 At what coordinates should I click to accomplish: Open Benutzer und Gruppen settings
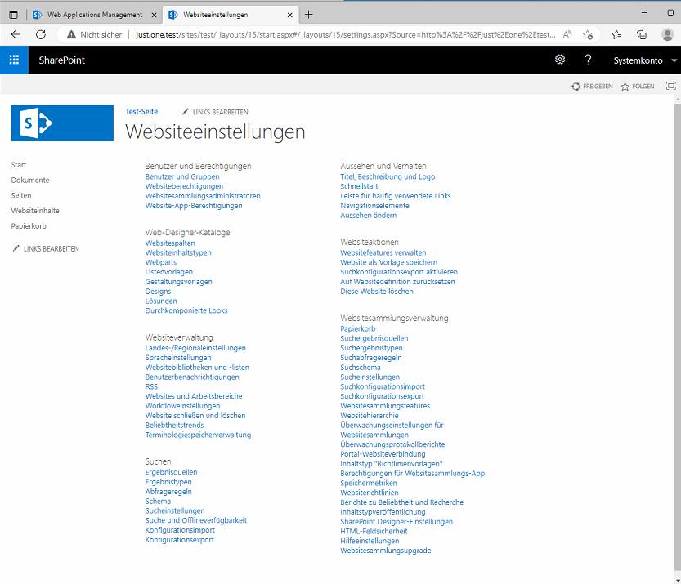tap(181, 176)
